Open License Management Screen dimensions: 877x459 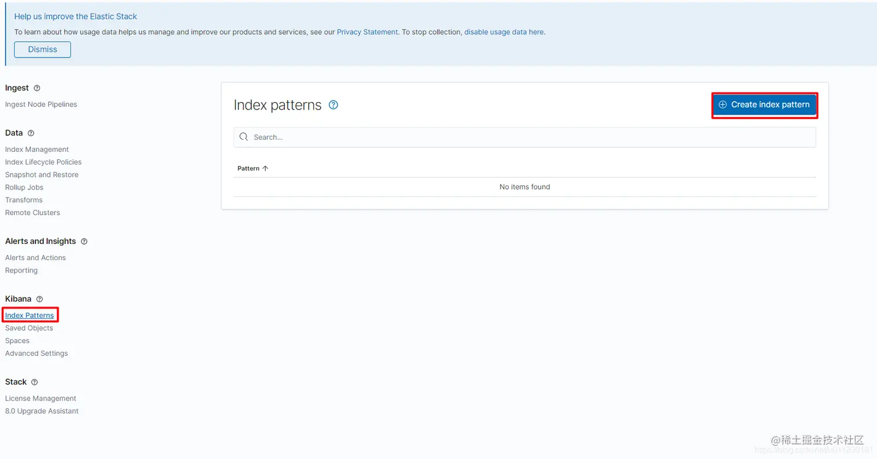coord(41,399)
